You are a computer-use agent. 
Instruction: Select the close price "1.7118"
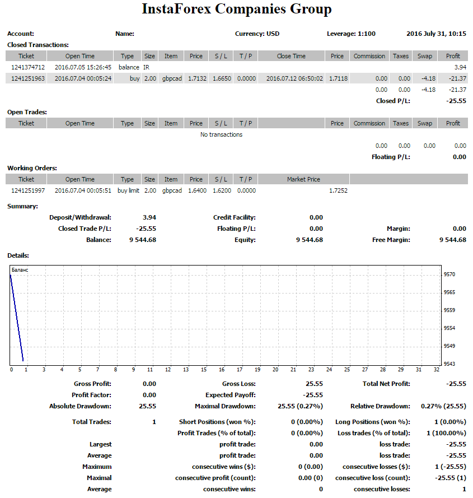[x=339, y=78]
